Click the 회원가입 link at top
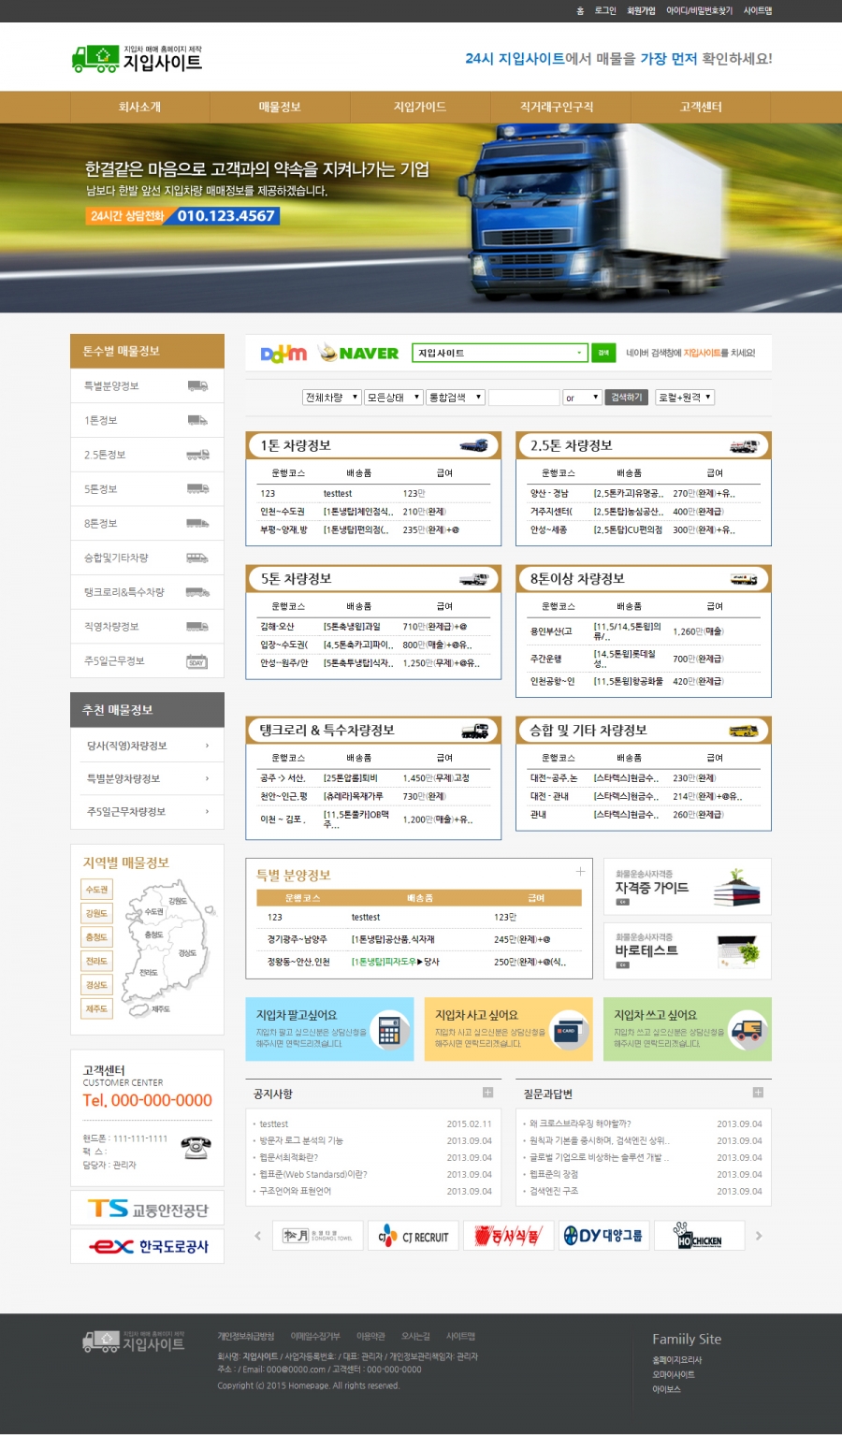This screenshot has height=1435, width=842. [641, 11]
